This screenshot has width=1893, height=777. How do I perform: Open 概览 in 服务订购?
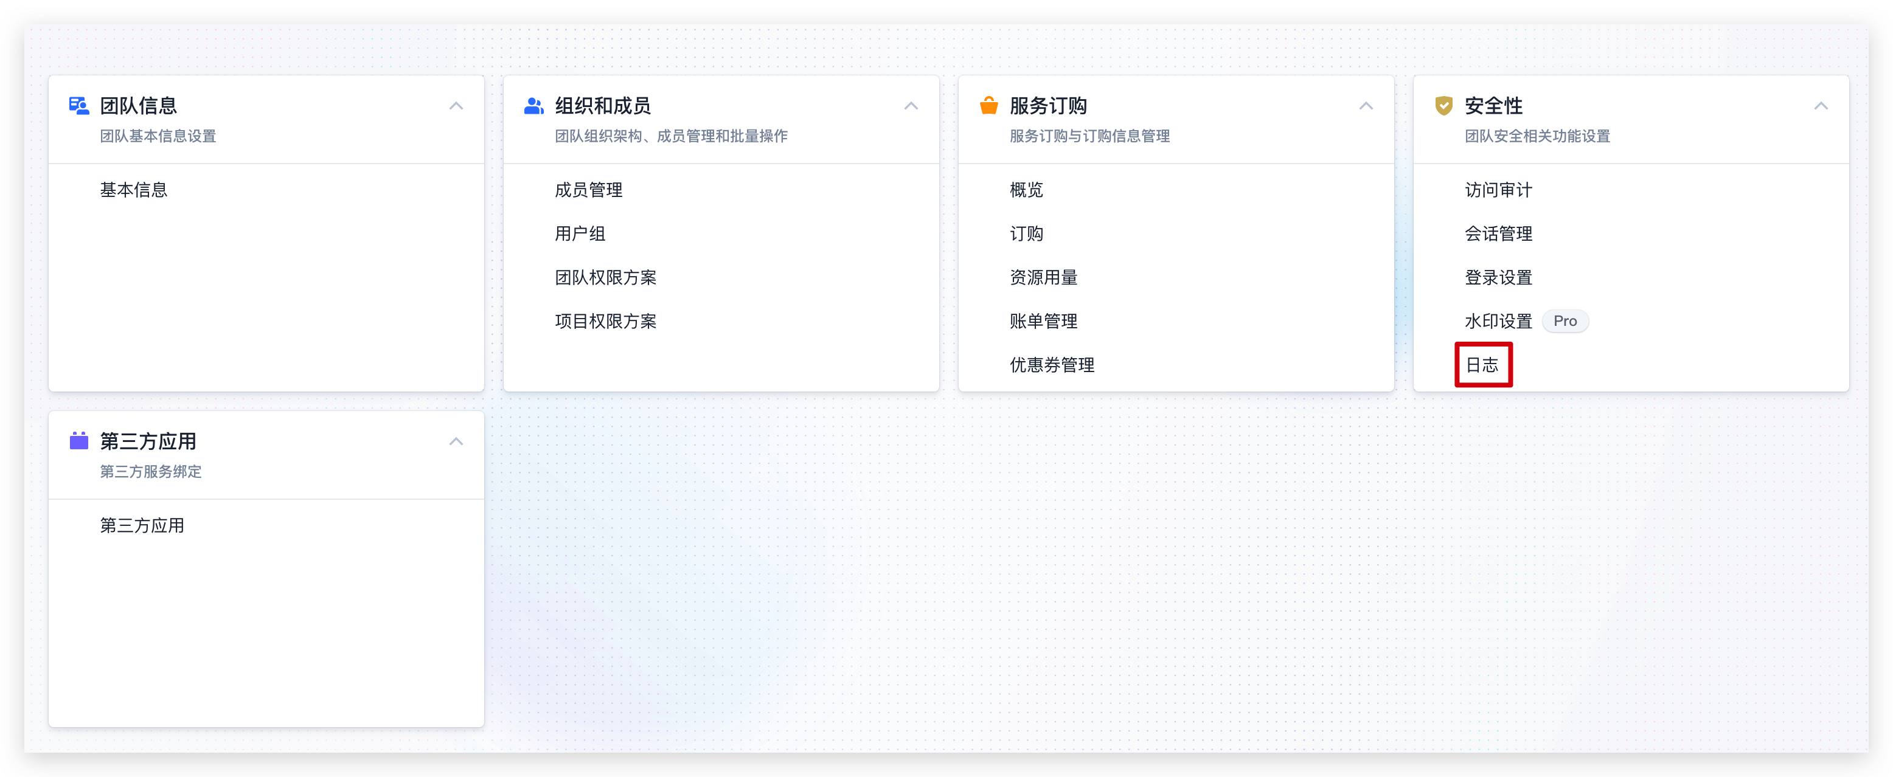click(1027, 190)
